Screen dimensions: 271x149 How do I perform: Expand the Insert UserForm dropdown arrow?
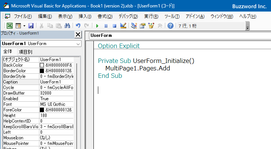click(24, 26)
